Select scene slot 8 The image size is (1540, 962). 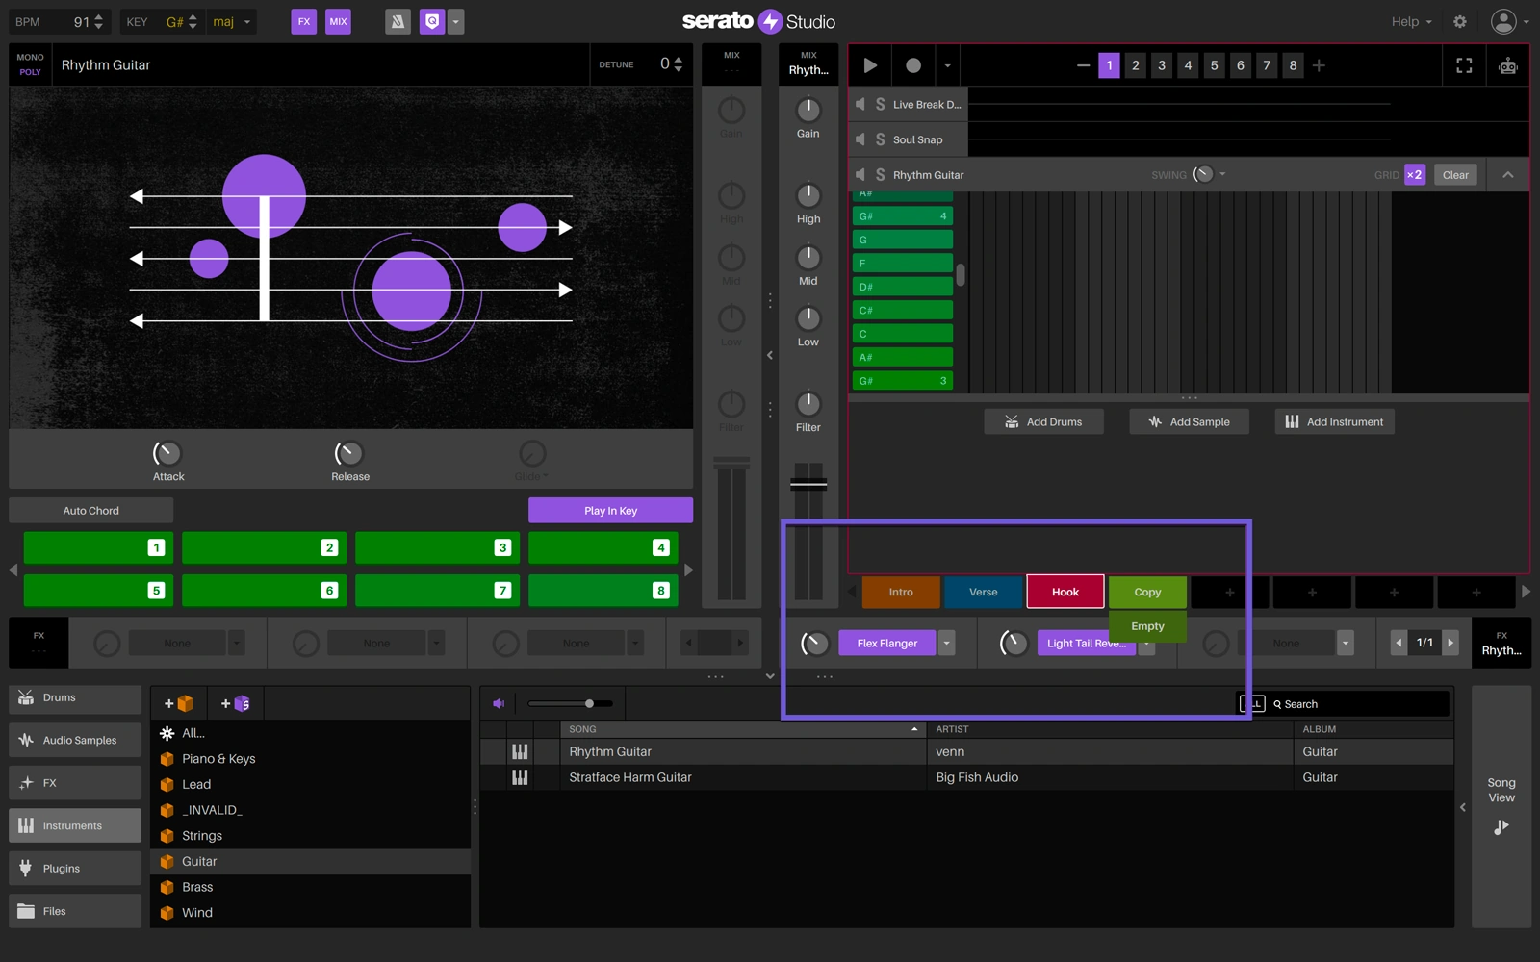(1293, 65)
